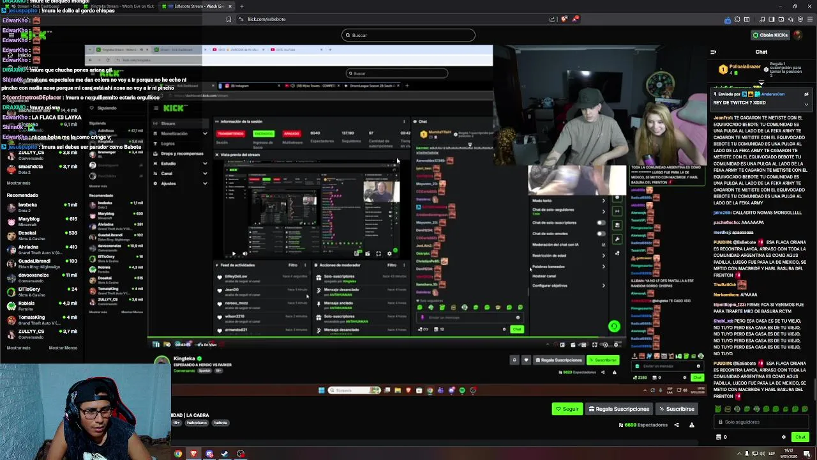Click the main Suscribirse button
Screen dimensions: 817x460
(x=677, y=409)
